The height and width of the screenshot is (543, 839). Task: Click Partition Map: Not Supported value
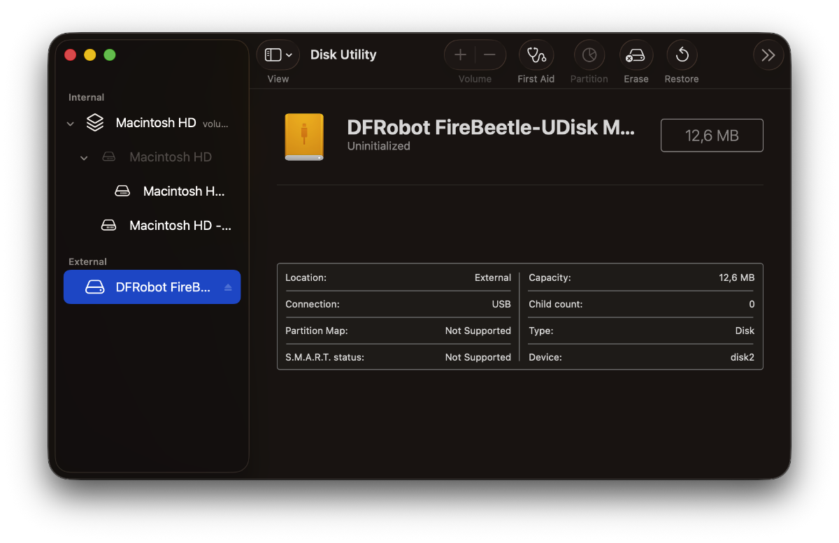coord(478,331)
